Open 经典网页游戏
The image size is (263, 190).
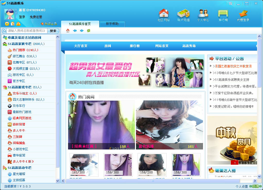click(x=29, y=118)
